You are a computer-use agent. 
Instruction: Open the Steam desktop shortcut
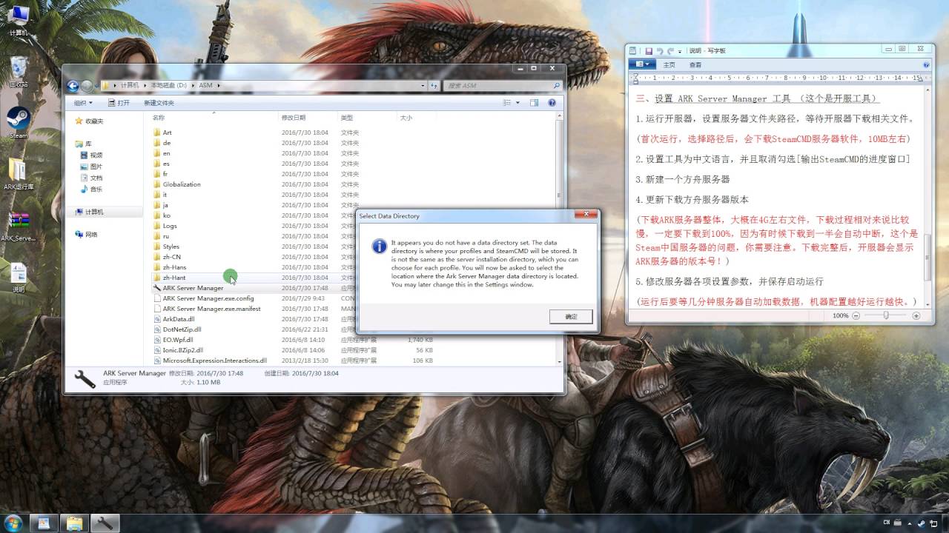(19, 122)
